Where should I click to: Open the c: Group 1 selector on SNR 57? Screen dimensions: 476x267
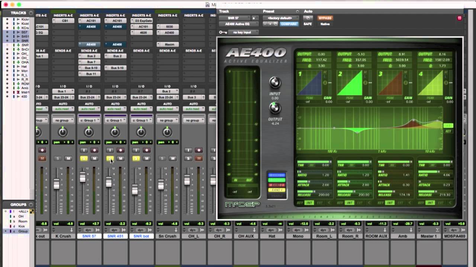[89, 120]
